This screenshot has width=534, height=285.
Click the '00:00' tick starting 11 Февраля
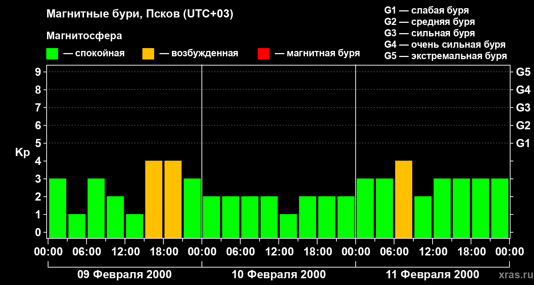click(x=356, y=252)
